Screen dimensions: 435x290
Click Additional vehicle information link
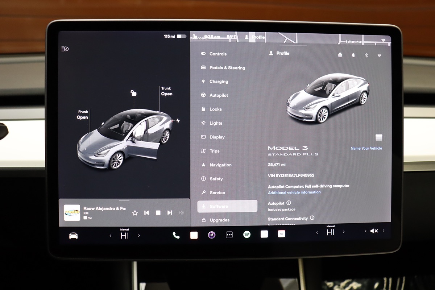coord(294,192)
